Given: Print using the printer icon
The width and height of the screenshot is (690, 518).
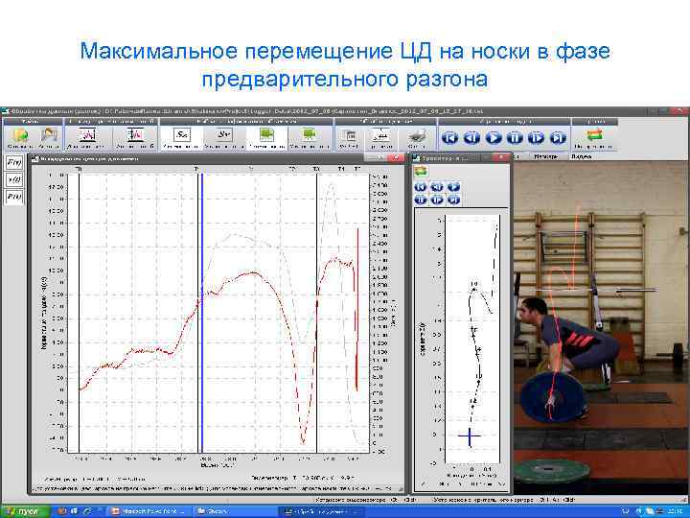Looking at the screenshot, I should (416, 137).
